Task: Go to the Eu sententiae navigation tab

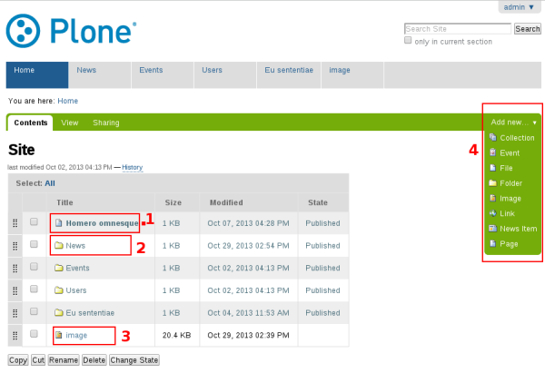Action: point(289,74)
